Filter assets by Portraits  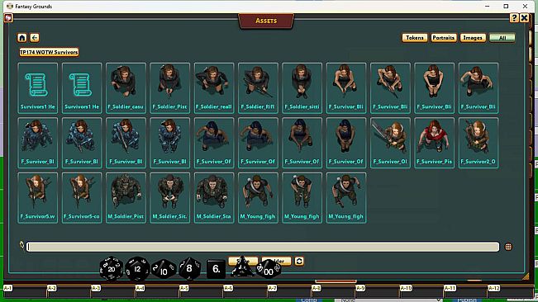[x=444, y=38]
